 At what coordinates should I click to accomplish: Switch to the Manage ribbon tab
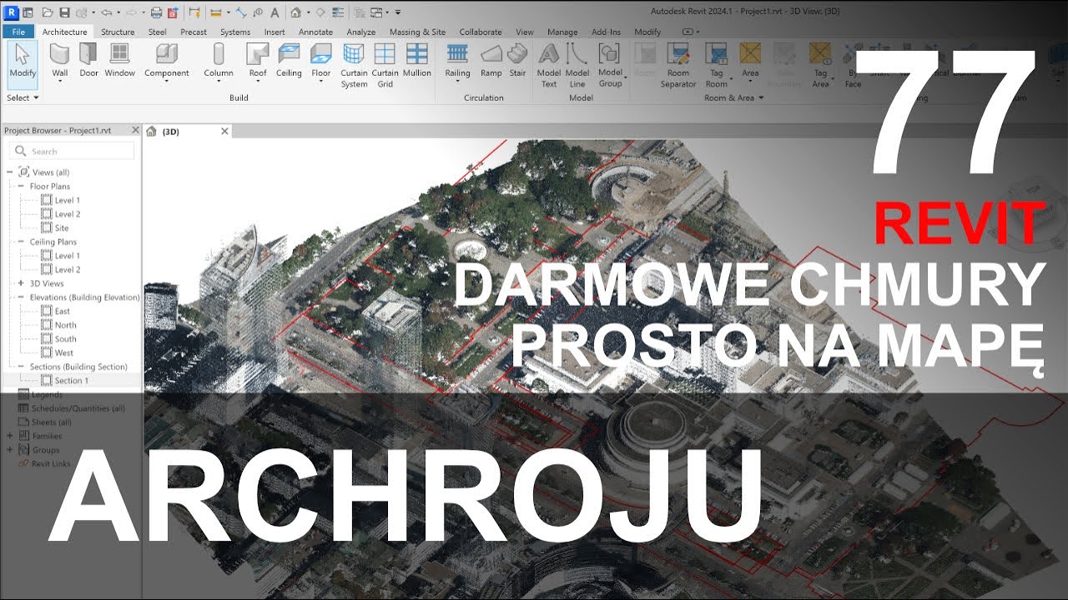coord(562,32)
